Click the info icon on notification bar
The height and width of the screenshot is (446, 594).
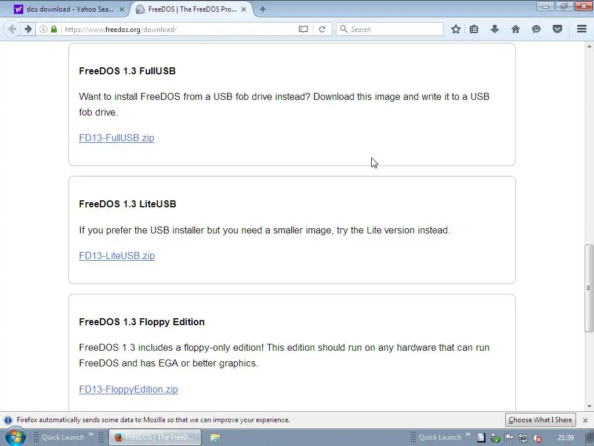point(8,420)
